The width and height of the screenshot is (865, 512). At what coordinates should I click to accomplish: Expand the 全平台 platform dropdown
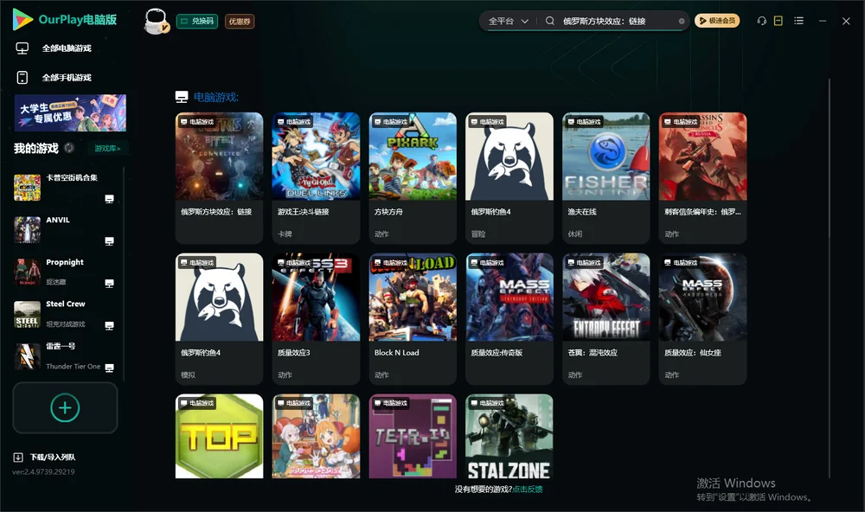(x=508, y=21)
